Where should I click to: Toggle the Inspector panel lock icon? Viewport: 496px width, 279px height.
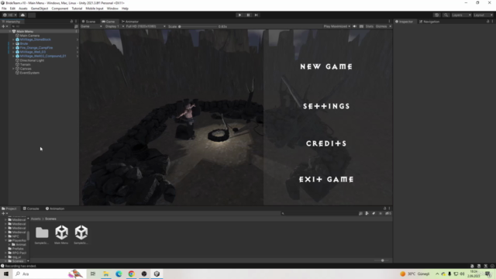coord(487,22)
